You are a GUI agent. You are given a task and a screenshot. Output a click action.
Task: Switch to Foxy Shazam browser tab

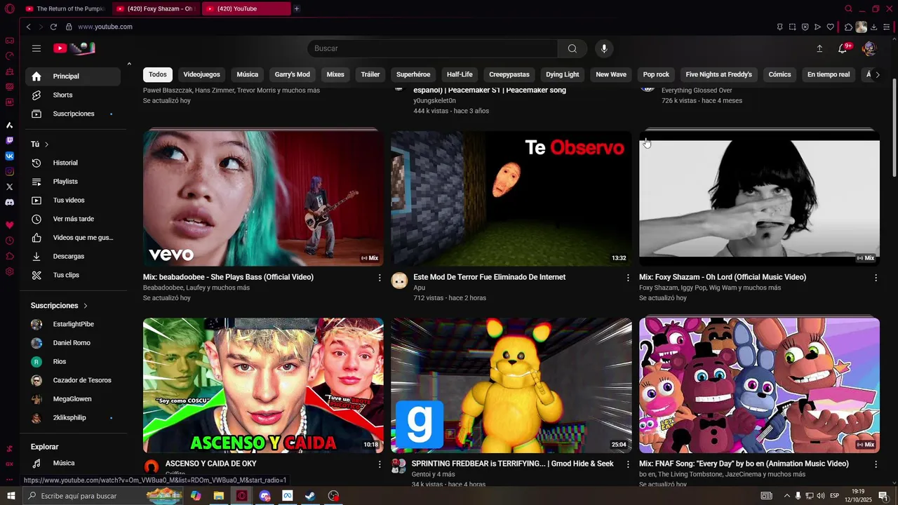(x=158, y=8)
